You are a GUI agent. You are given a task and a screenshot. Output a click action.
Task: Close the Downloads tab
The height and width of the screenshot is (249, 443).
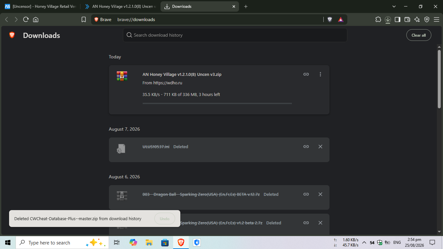[x=234, y=6]
